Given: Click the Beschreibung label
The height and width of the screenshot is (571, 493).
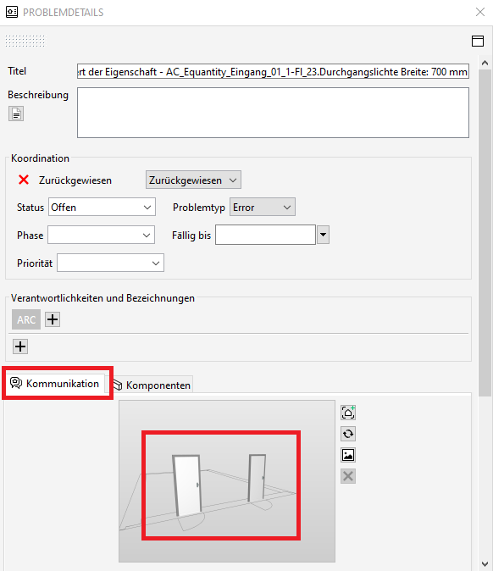Looking at the screenshot, I should click(38, 95).
